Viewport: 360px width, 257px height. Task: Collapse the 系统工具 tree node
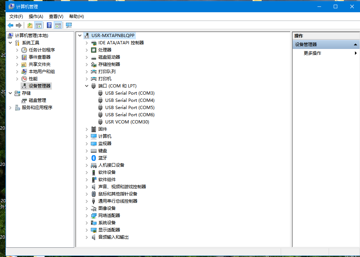[x=10, y=43]
